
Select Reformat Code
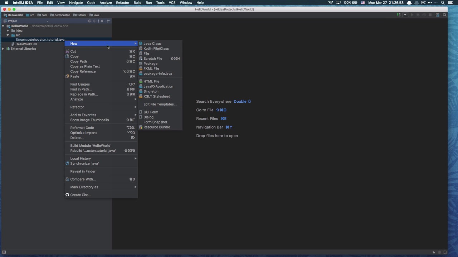coord(101,128)
